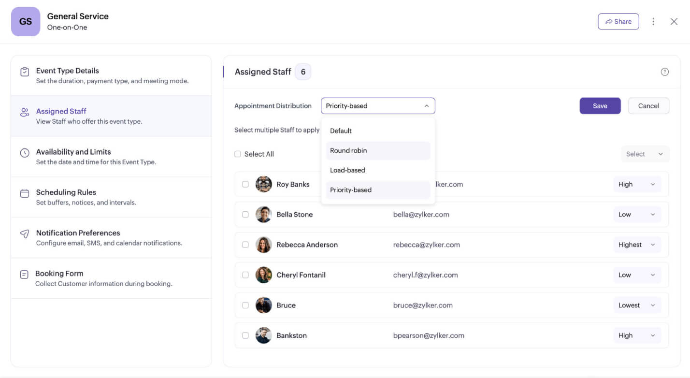Image resolution: width=690 pixels, height=378 pixels.
Task: Click the Assigned Staff count badge 6
Action: pyautogui.click(x=303, y=72)
